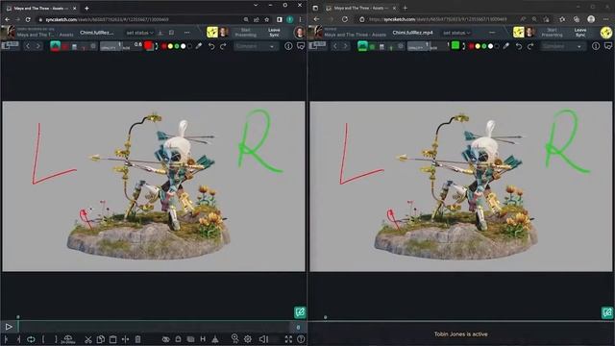Toggle the comments panel in right window
The image size is (615, 346).
click(608, 46)
